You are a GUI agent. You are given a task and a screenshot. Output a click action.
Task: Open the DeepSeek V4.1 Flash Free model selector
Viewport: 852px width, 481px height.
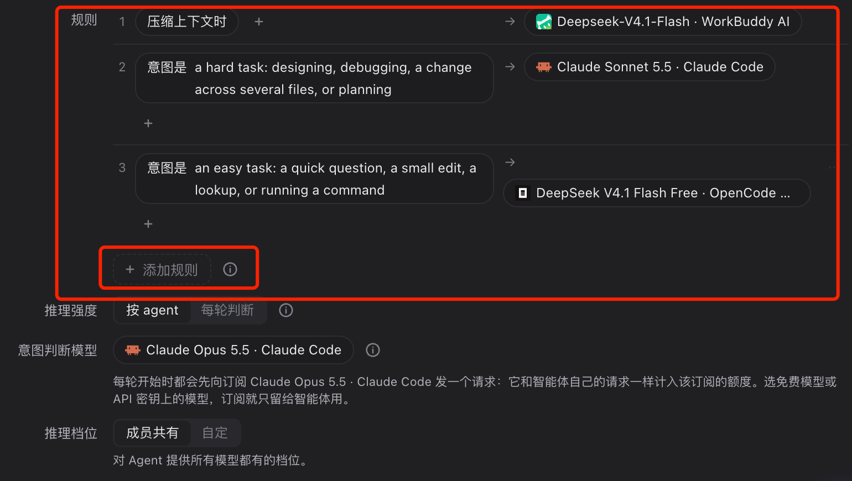coord(657,193)
